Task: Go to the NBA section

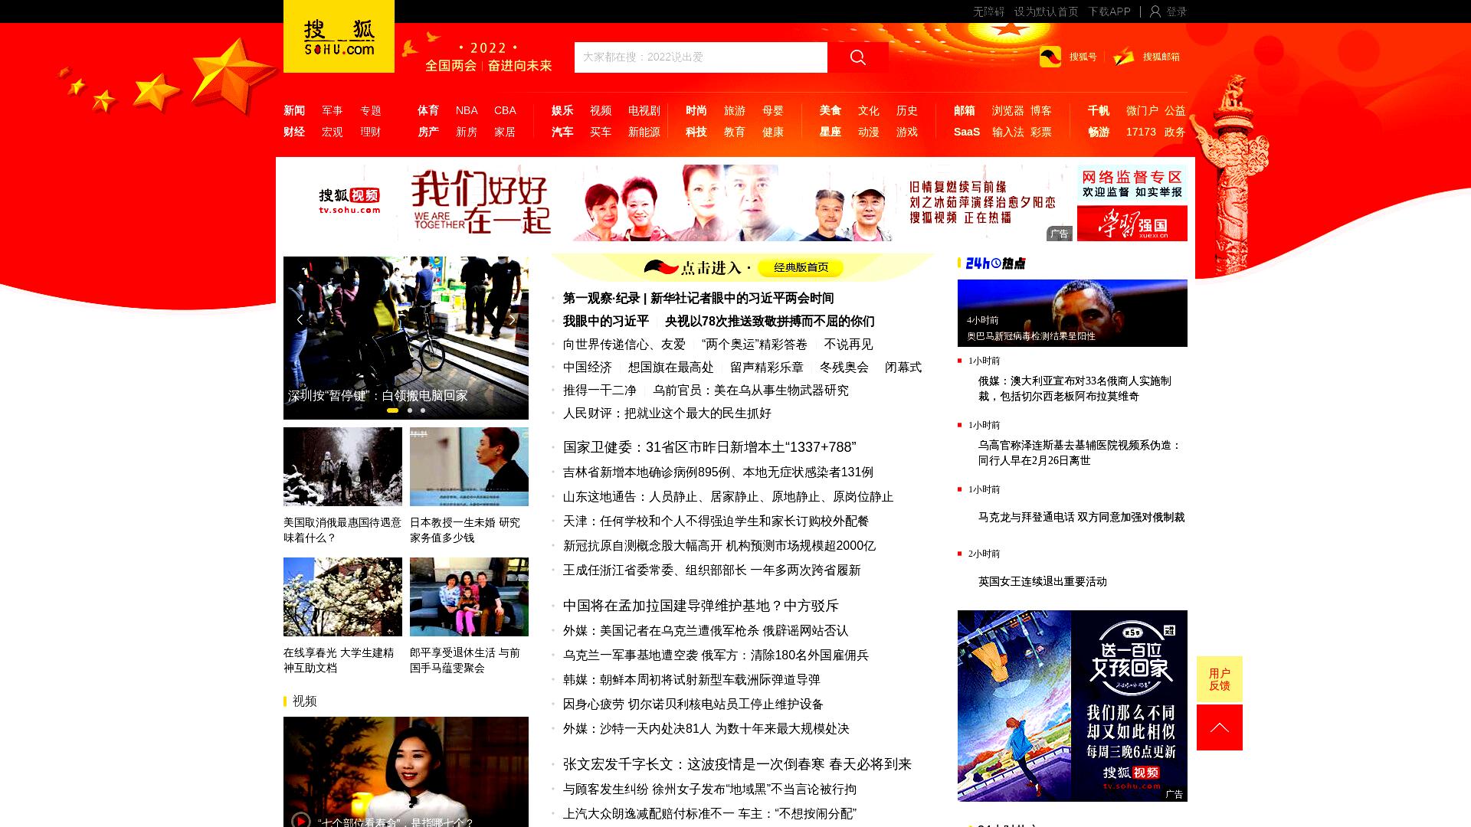Action: click(467, 110)
